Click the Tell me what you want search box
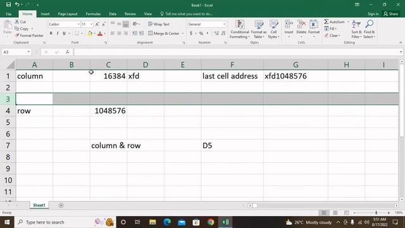Image resolution: width=405 pixels, height=228 pixels. coord(186,14)
